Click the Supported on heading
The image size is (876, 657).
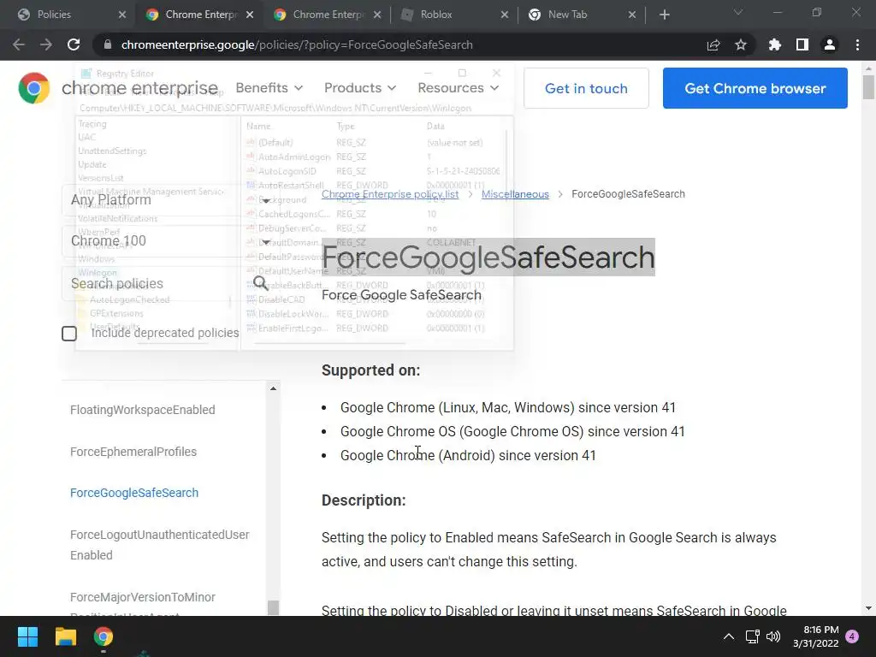coord(371,370)
